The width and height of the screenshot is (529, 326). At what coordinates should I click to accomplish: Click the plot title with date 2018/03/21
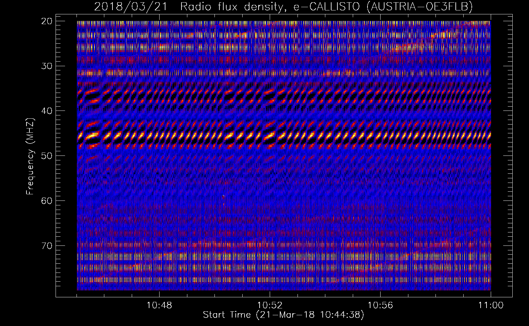(x=283, y=7)
